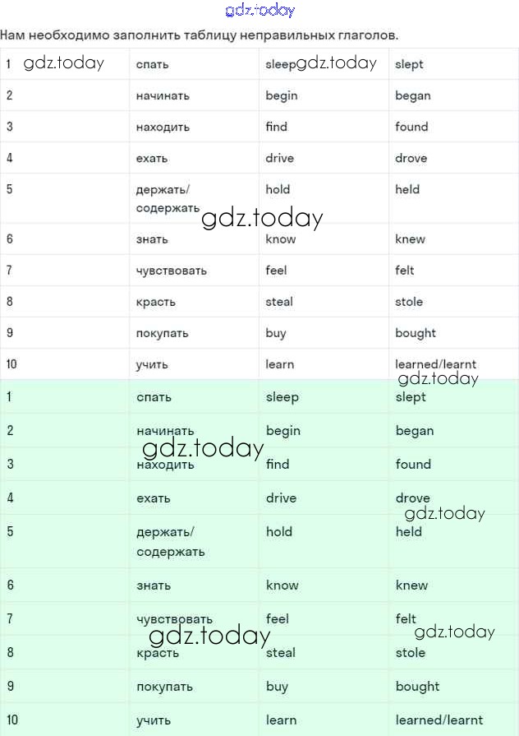
Task: Click "держать/содержать" in the white table
Action: [x=168, y=198]
